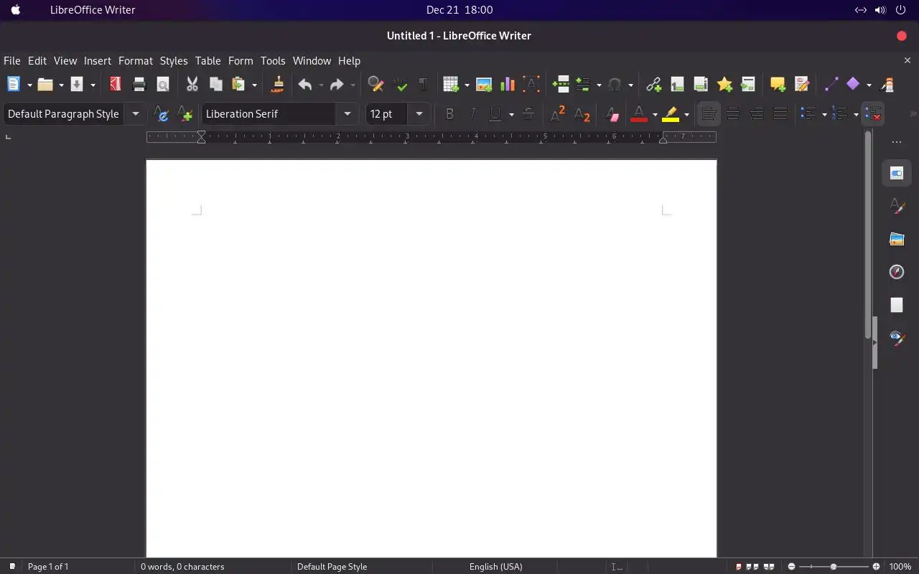The image size is (919, 574).
Task: Insert a line shape
Action: (x=831, y=85)
